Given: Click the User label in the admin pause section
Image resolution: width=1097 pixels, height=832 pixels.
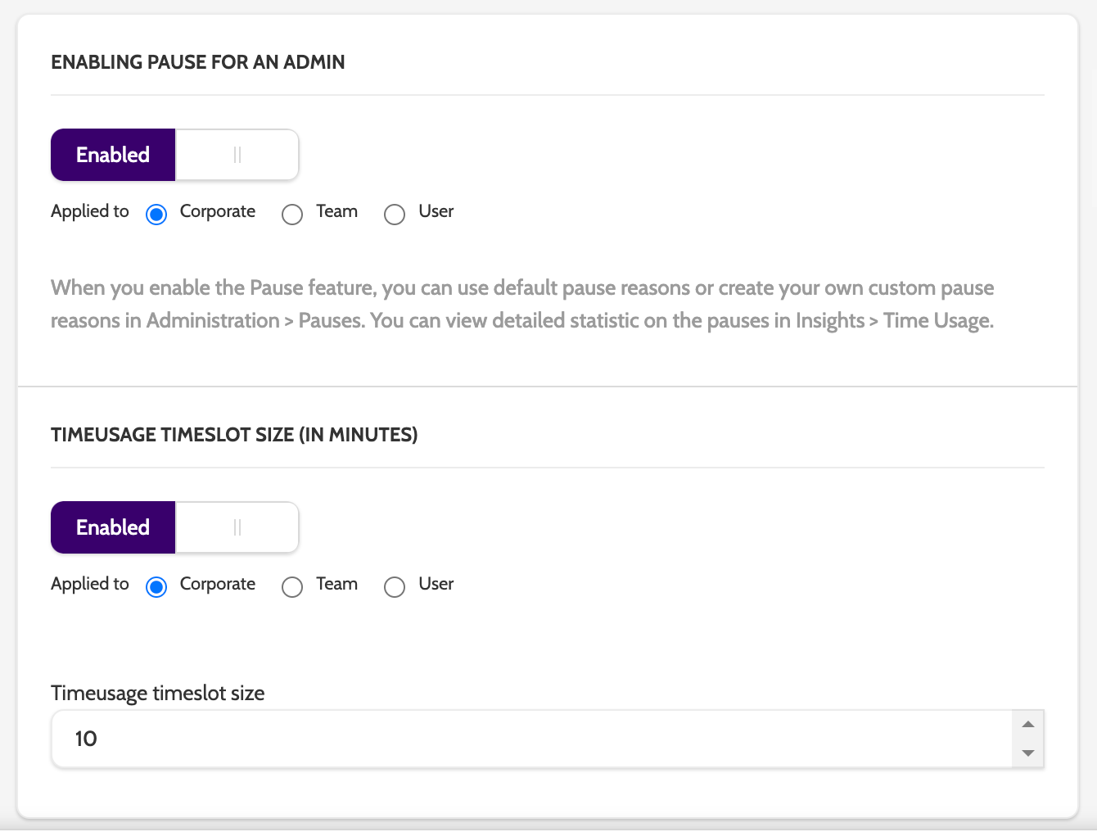Looking at the screenshot, I should click(x=436, y=211).
